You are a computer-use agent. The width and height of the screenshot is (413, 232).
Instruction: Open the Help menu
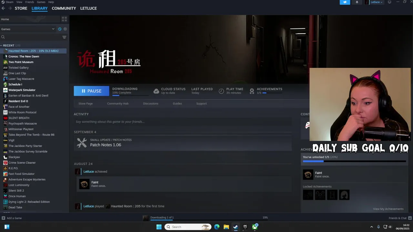51,2
